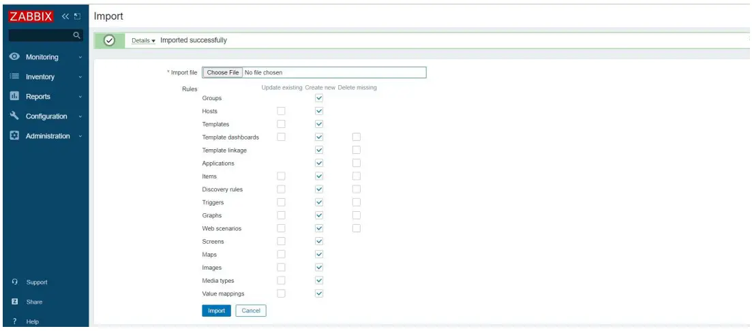Viewport: 752px width, 331px height.
Task: Click the Administration gear icon
Action: [14, 136]
